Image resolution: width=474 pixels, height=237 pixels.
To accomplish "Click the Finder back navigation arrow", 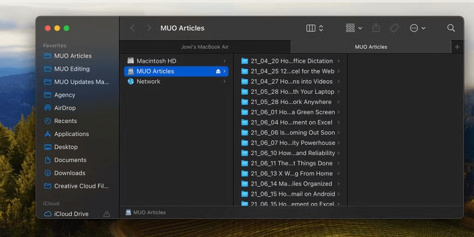I will [x=132, y=28].
